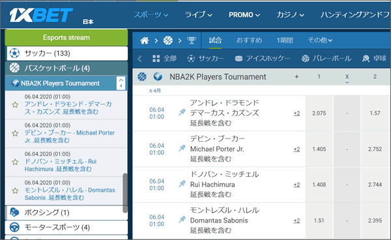Click the sidebar vertical scrollbar
Screen dimensions: 391x240
pyautogui.click(x=125, y=193)
